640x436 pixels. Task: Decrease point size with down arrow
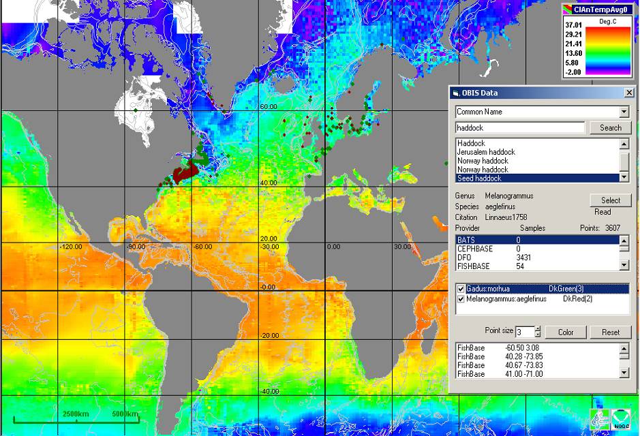coord(538,334)
